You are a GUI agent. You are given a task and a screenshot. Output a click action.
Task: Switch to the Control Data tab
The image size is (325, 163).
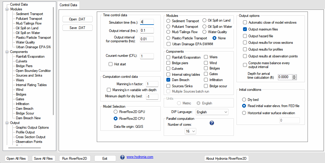point(68,5)
